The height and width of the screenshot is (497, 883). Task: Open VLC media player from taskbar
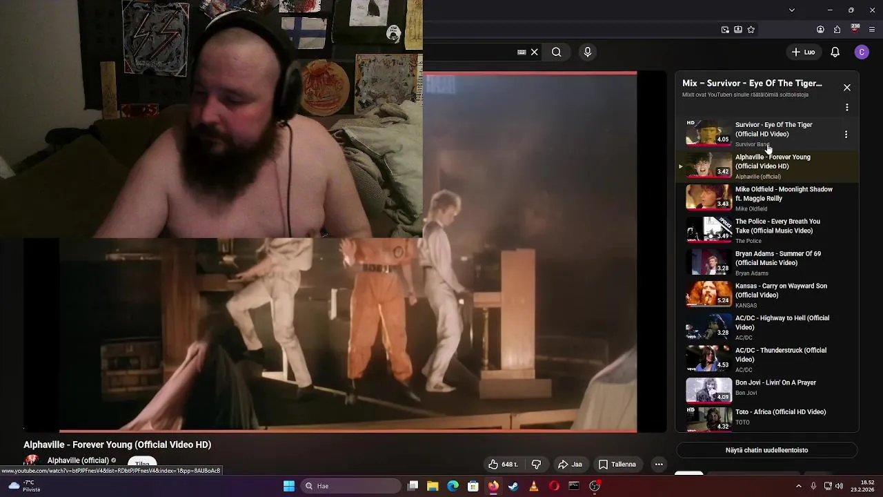(534, 486)
